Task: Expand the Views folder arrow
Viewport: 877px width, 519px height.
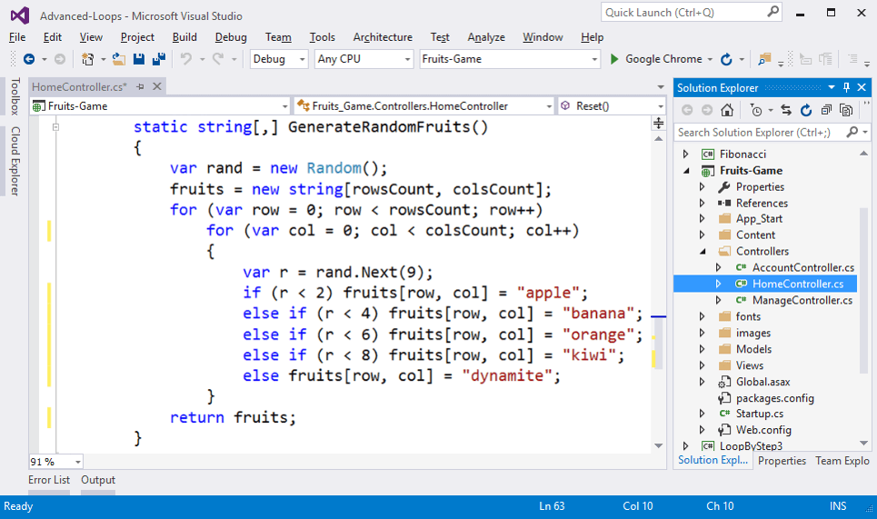Action: coord(703,365)
